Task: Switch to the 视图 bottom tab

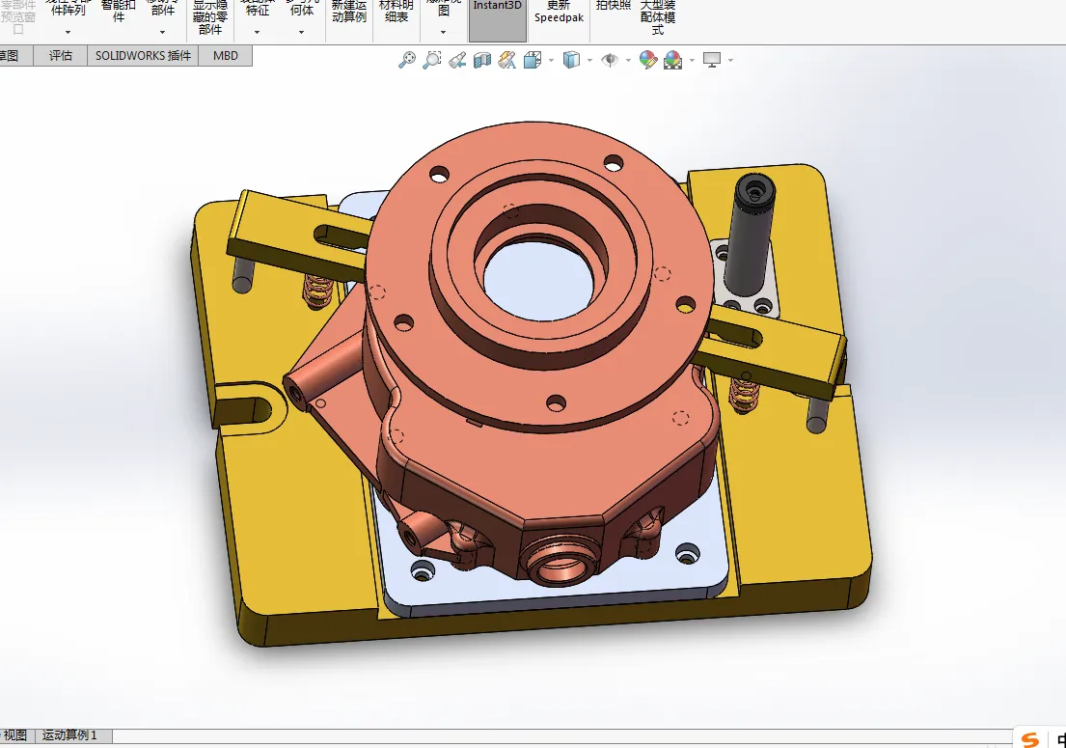Action: tap(15, 735)
